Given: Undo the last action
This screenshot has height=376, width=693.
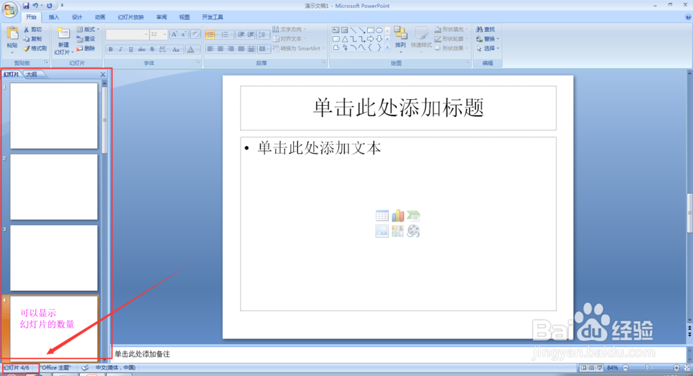Looking at the screenshot, I should coord(35,6).
